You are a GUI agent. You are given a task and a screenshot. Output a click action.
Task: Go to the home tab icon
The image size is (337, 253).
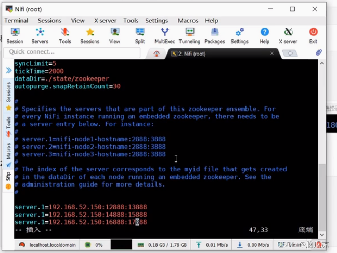(157, 54)
